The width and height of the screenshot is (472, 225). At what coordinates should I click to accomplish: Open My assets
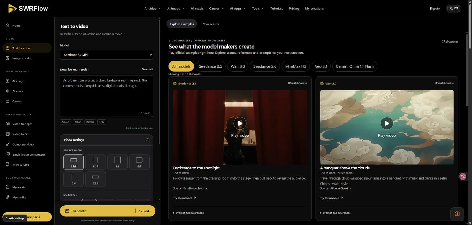pyautogui.click(x=27, y=187)
